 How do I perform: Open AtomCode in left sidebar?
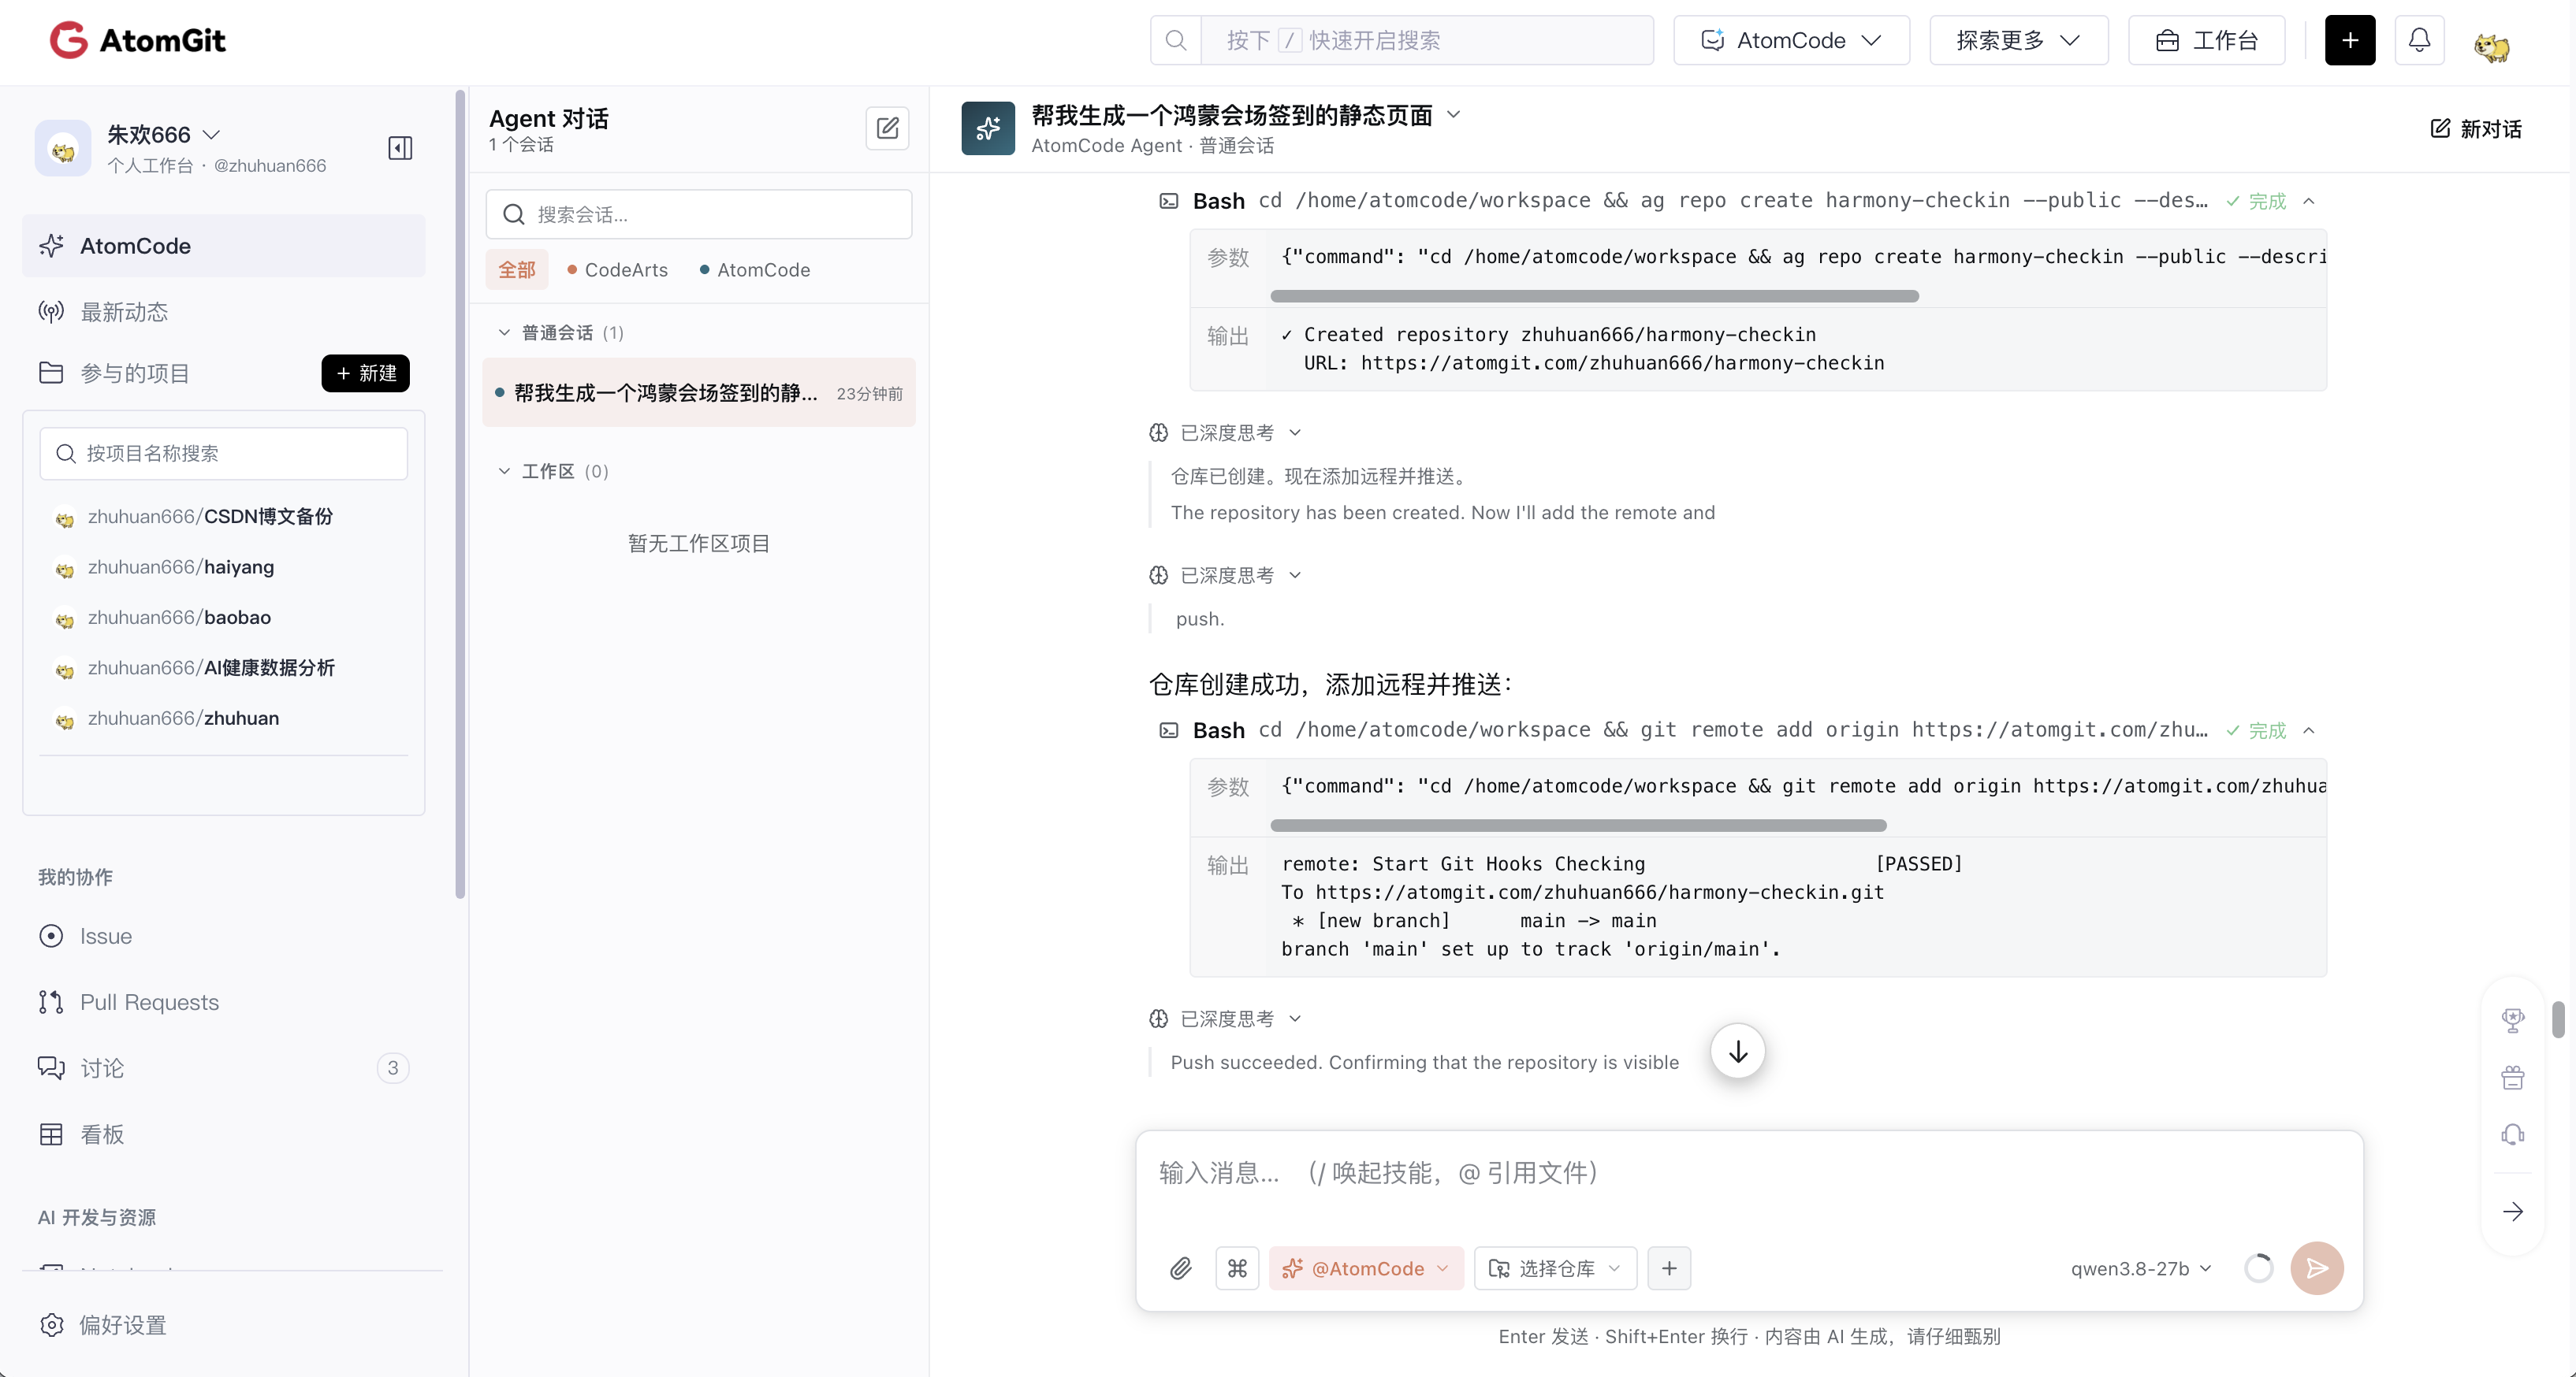click(x=224, y=246)
